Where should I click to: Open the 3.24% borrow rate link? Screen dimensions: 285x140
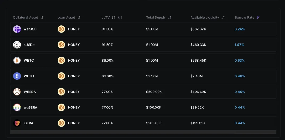[240, 29]
